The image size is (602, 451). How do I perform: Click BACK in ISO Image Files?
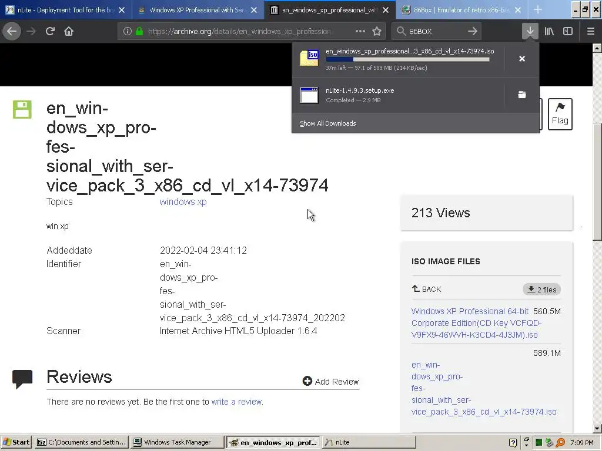point(427,289)
